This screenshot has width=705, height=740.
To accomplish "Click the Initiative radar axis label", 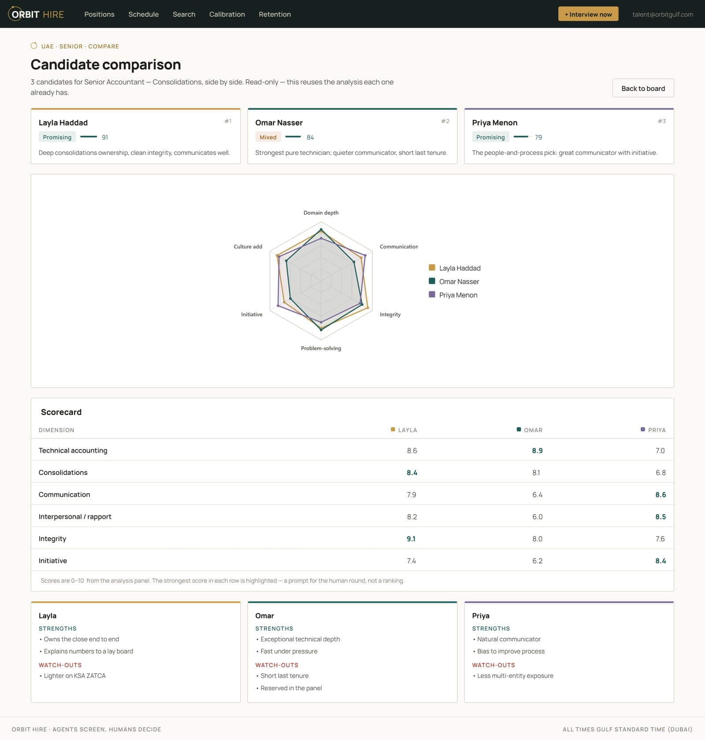I will point(252,314).
